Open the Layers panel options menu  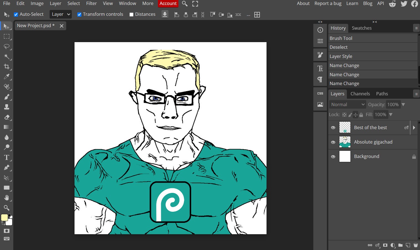click(x=416, y=94)
